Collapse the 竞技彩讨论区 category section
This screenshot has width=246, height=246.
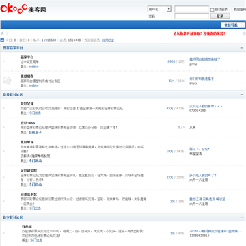click(x=242, y=94)
